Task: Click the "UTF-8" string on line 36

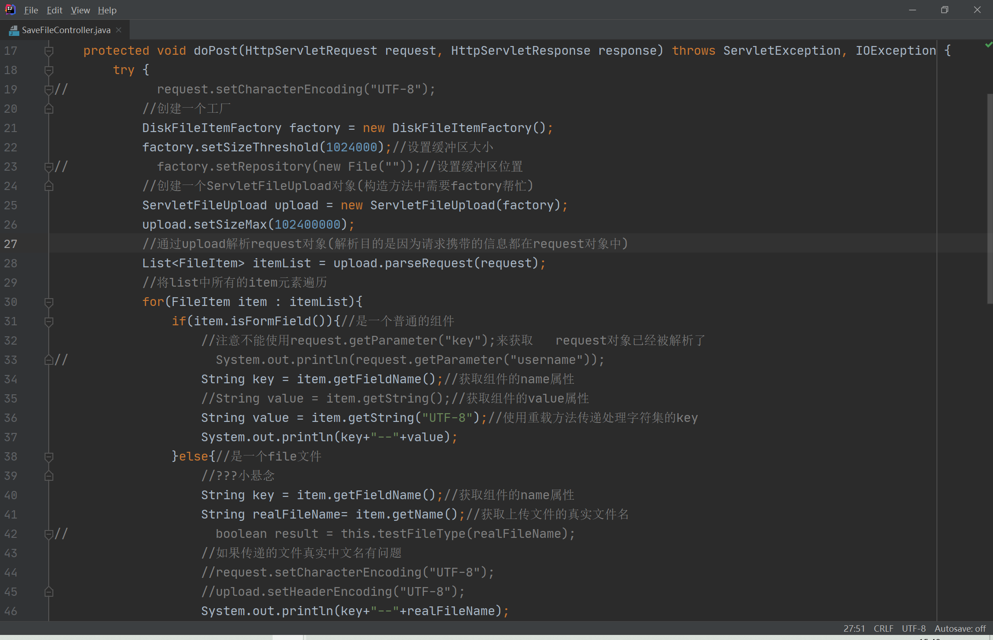Action: (x=447, y=418)
